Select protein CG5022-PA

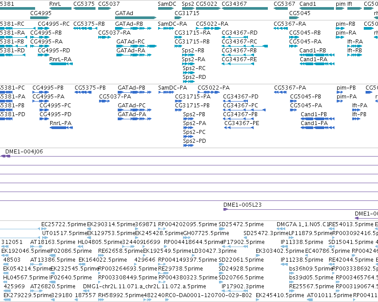tap(214, 88)
